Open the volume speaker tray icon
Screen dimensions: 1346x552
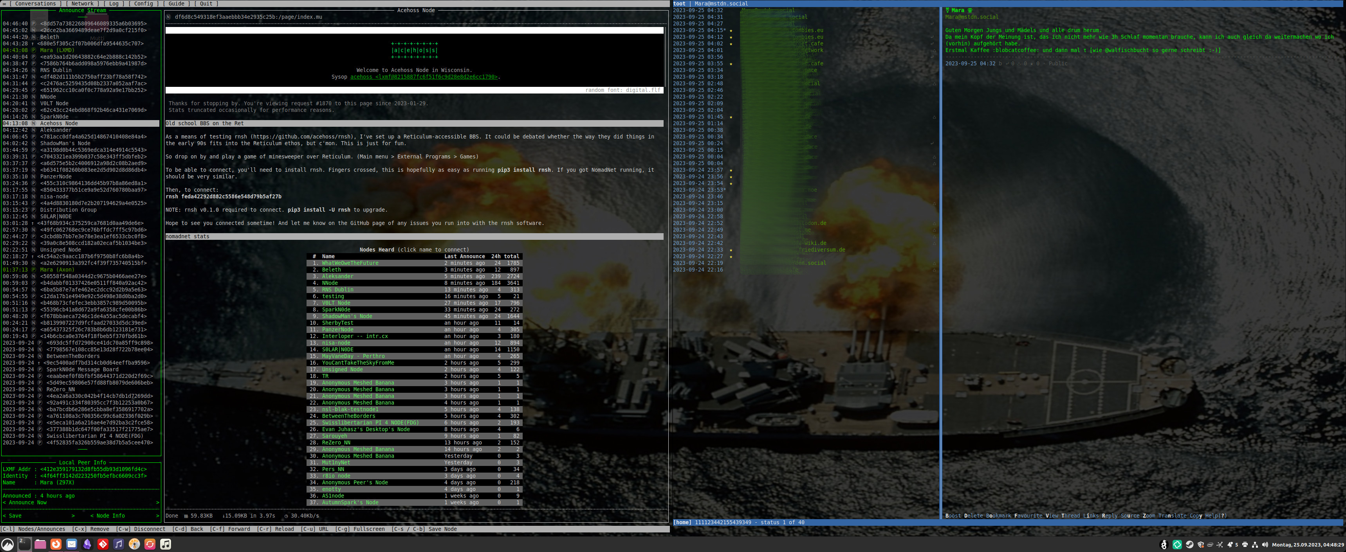pos(1265,545)
